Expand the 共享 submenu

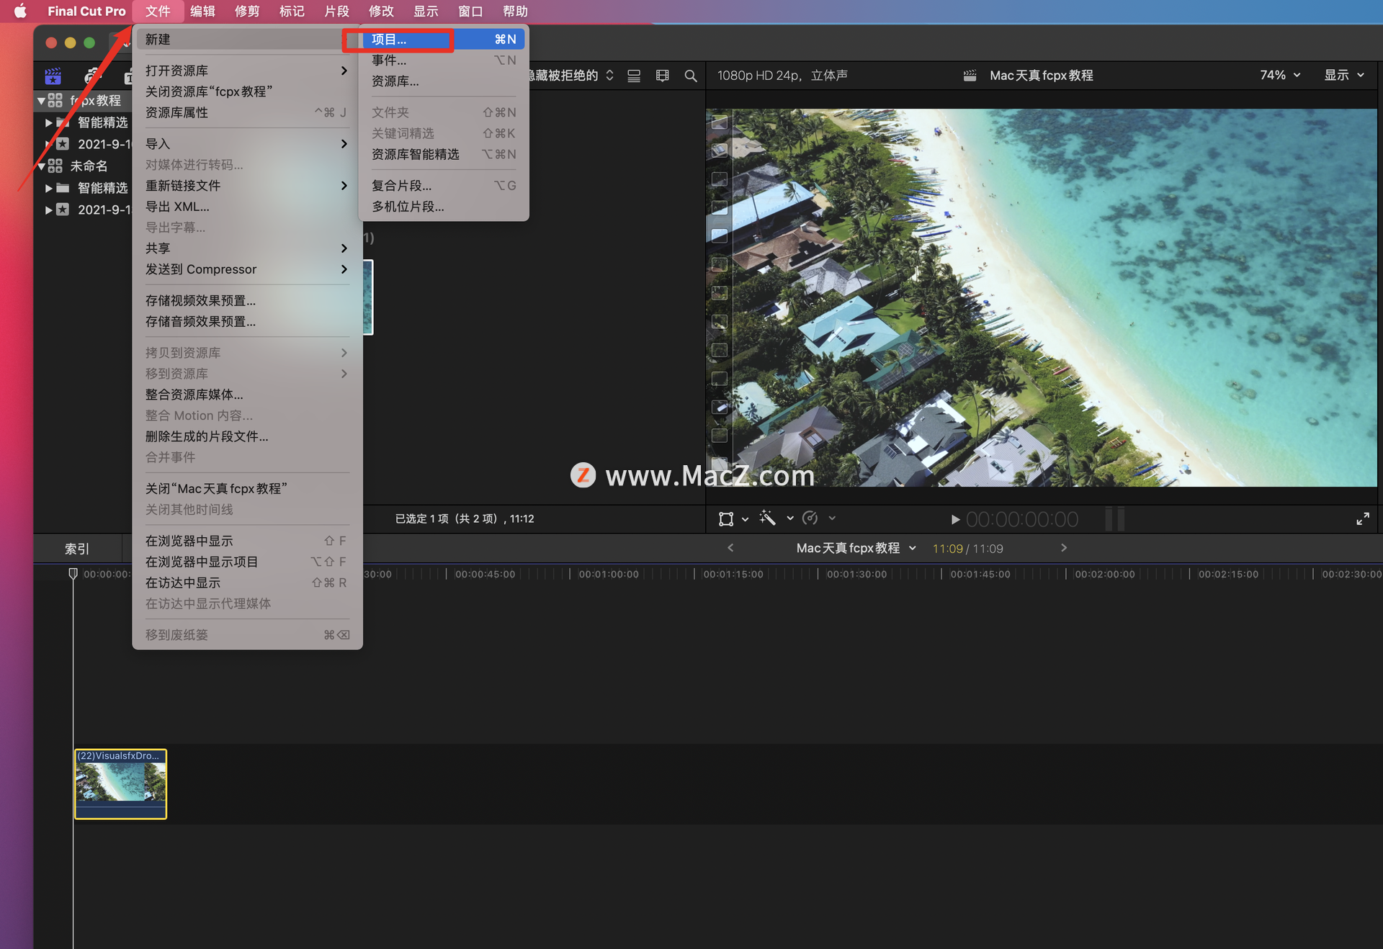tap(247, 248)
